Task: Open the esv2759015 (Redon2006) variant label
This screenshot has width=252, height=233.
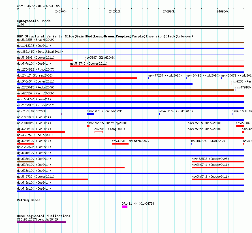Action: click(x=36, y=87)
